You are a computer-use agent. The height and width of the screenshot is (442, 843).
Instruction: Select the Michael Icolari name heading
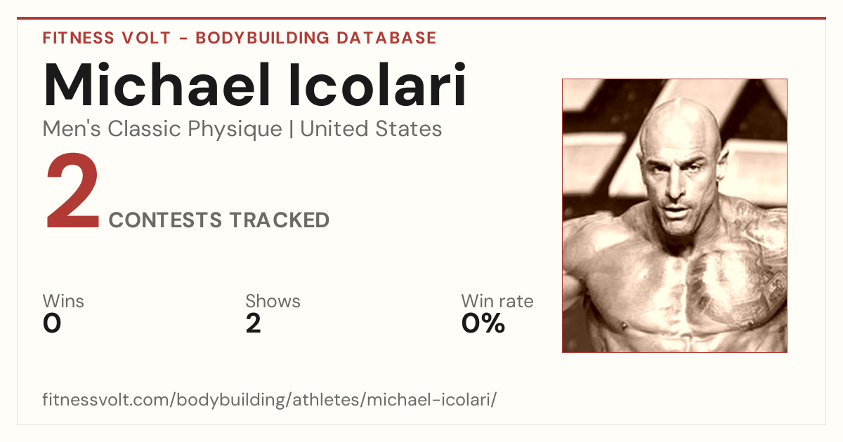255,86
